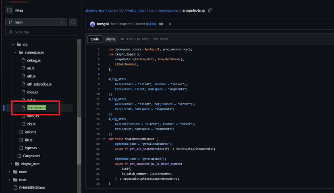The image size is (334, 193).
Task: Switch to the Blame view tab
Action: [x=110, y=39]
